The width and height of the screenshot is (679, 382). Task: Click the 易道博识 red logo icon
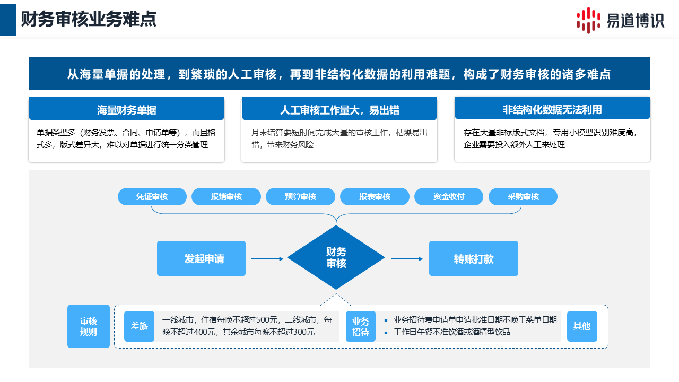click(x=588, y=20)
